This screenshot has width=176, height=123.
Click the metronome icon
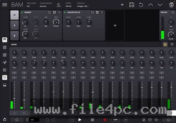(x=59, y=5)
